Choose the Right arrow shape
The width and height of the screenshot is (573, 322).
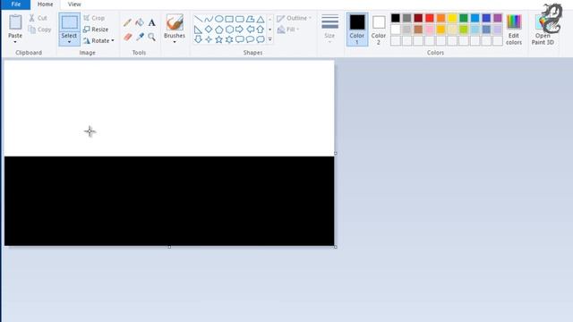pyautogui.click(x=240, y=30)
